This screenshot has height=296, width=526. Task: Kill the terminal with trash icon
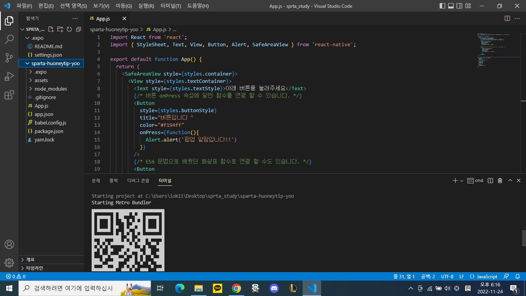point(500,180)
